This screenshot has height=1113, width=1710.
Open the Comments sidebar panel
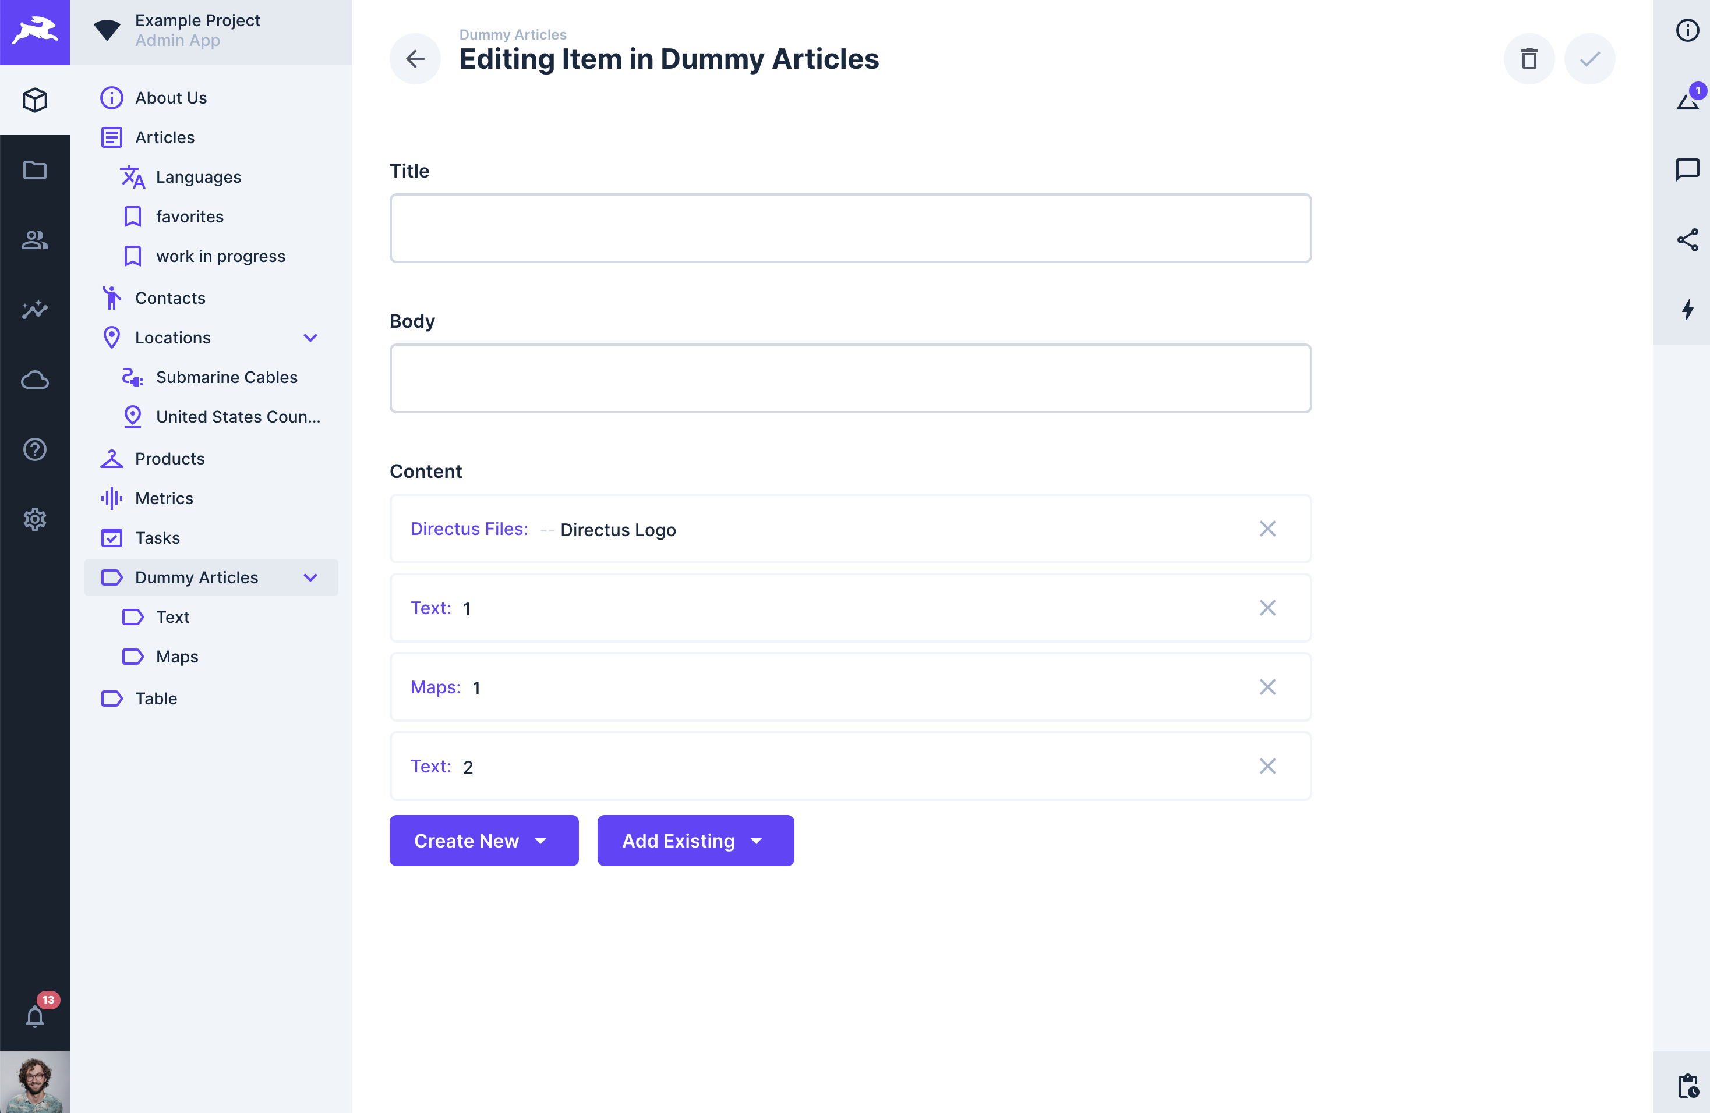[x=1688, y=169]
